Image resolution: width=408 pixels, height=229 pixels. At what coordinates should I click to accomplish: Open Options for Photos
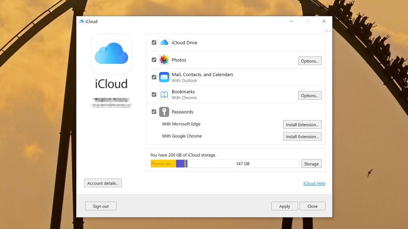tap(309, 61)
